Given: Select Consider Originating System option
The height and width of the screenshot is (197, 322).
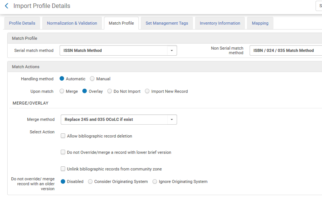Looking at the screenshot, I should tap(90, 181).
